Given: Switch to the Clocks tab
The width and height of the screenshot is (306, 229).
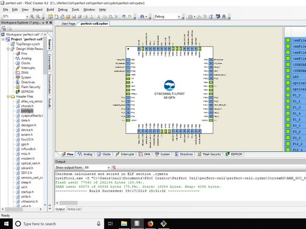Looking at the screenshot, I should click(x=104, y=154).
